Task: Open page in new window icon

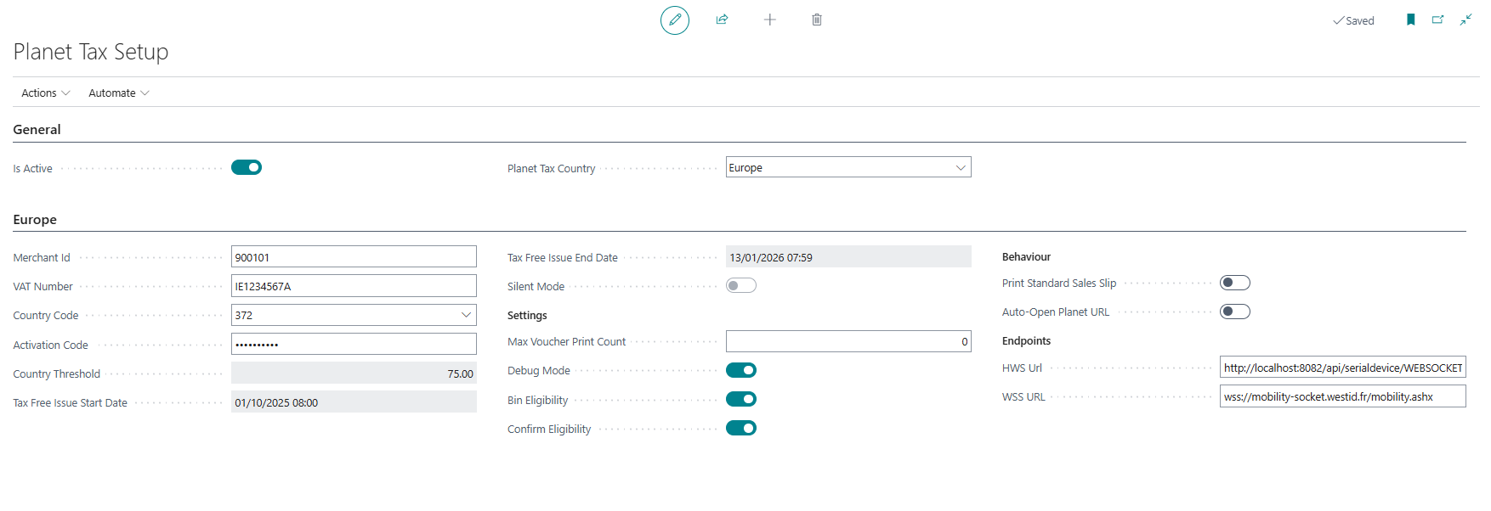Action: pos(1437,20)
